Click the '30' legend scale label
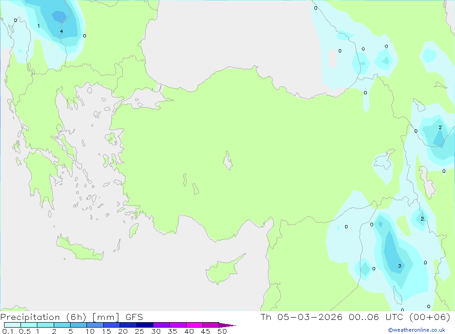455x334 pixels. 156,331
